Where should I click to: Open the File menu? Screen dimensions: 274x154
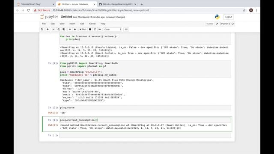[44, 24]
